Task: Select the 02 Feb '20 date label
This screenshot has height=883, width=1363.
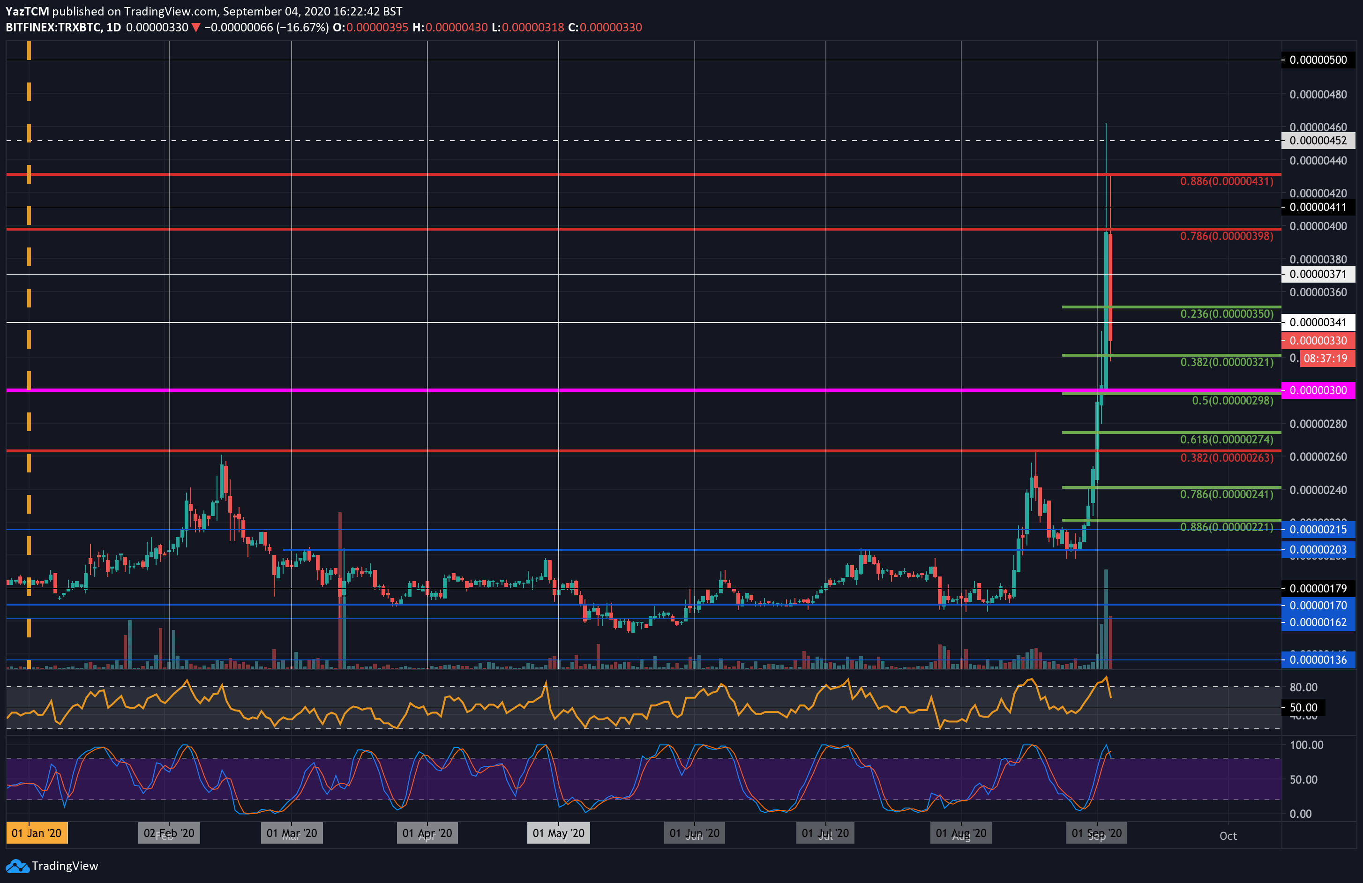Action: click(169, 833)
